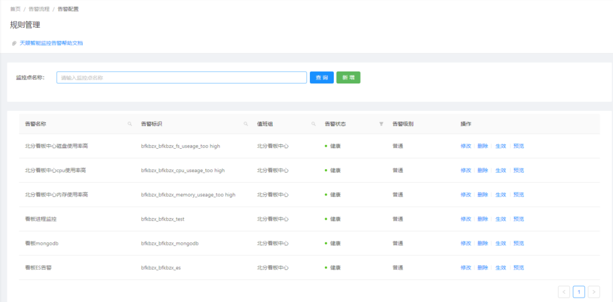Screen dimensions: 613x302
Task: Click 删除 for 北分看板中心cpu使用率高
Action: tap(483, 170)
